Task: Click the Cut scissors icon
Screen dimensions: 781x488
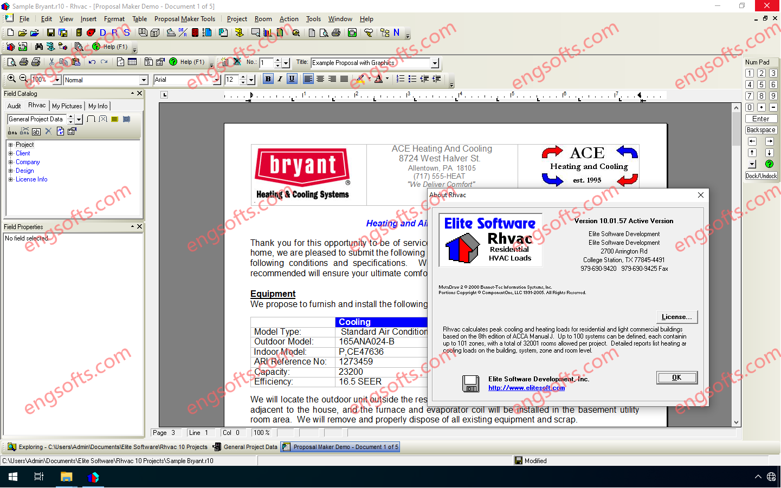Action: pos(51,62)
